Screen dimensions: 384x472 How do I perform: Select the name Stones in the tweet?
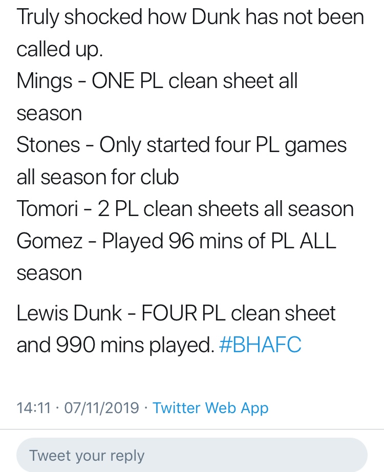(x=48, y=145)
